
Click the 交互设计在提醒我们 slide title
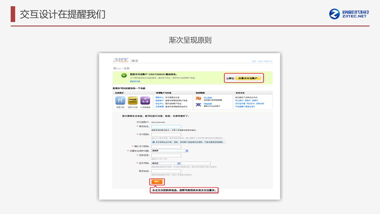(x=63, y=14)
